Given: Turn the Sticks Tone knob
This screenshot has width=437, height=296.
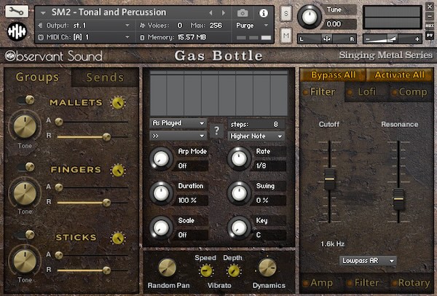Looking at the screenshot, I should [x=25, y=261].
